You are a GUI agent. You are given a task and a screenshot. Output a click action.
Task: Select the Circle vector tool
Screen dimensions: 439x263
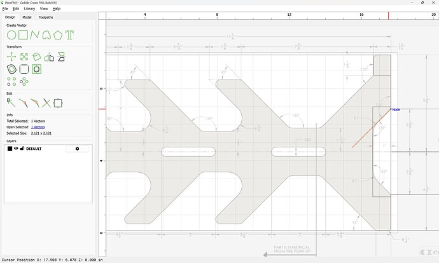point(11,35)
